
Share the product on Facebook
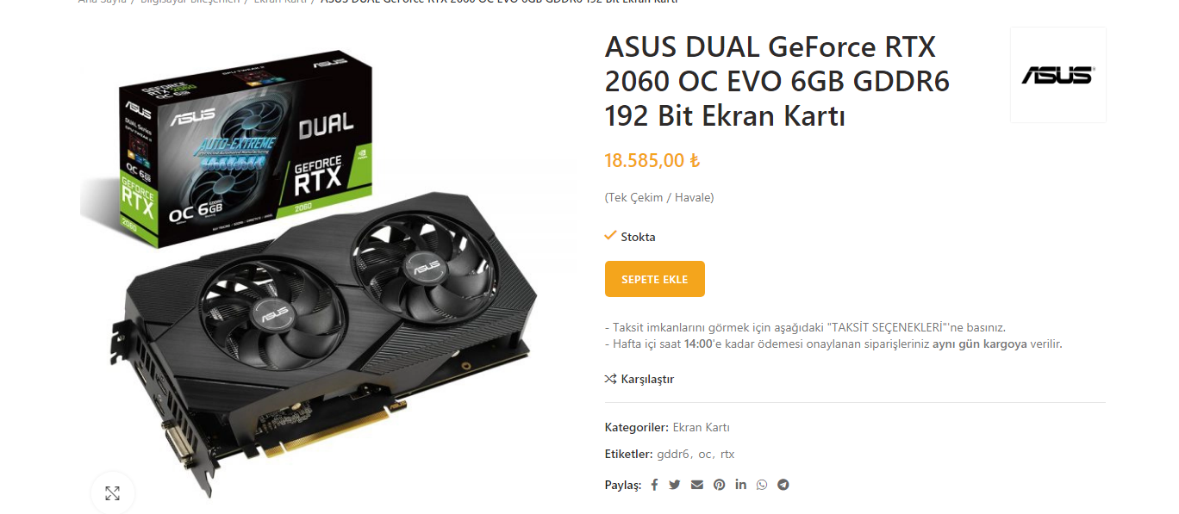pos(654,485)
